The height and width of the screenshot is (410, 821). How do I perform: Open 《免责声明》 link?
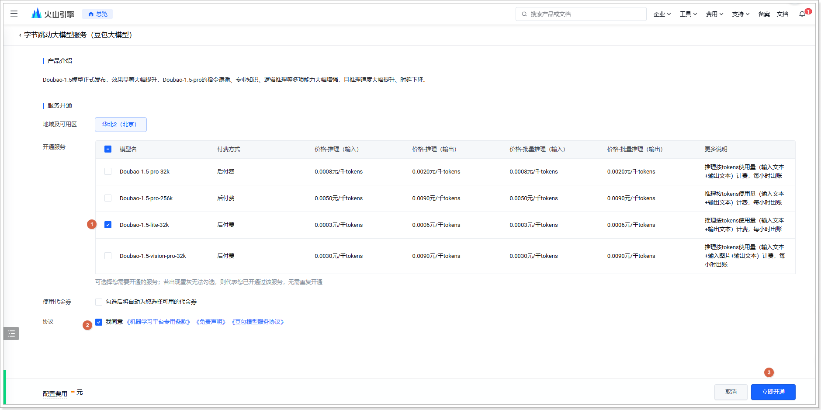click(211, 322)
